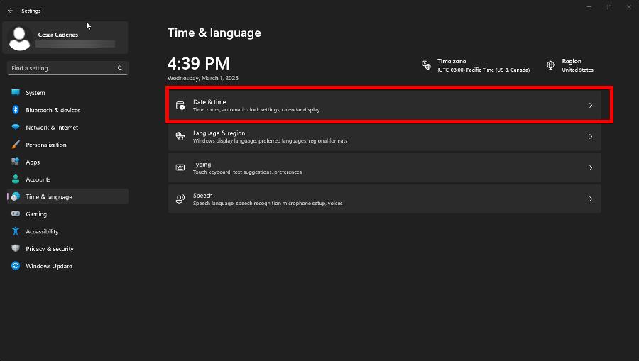Click the Time & language globe-clock icon
The height and width of the screenshot is (361, 639).
(16, 196)
